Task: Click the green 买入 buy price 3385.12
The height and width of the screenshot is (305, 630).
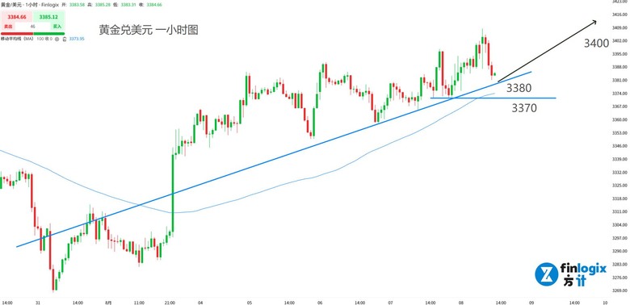Action: (48, 17)
